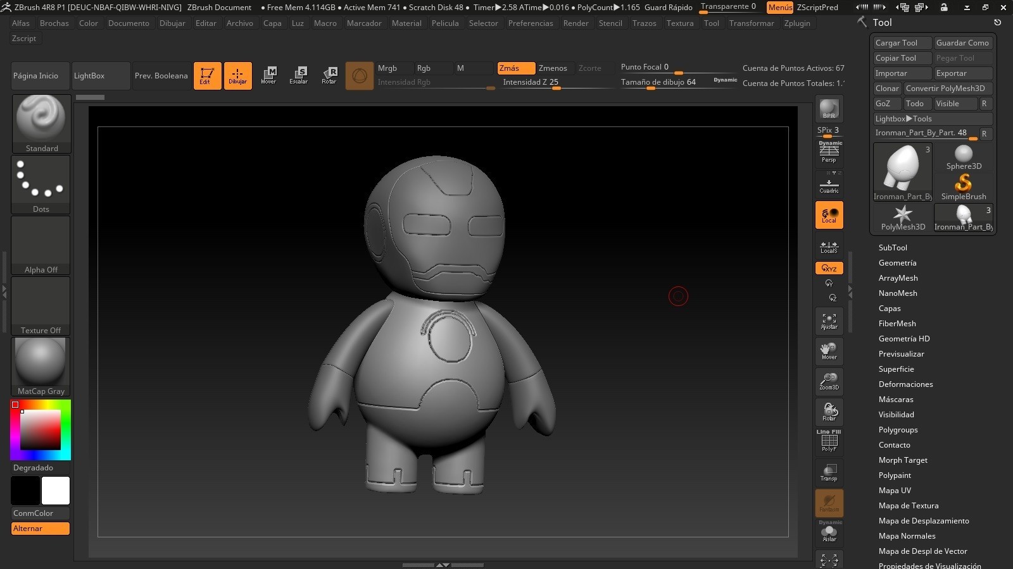The width and height of the screenshot is (1013, 569).
Task: Open the Zplugin menu
Action: point(797,23)
